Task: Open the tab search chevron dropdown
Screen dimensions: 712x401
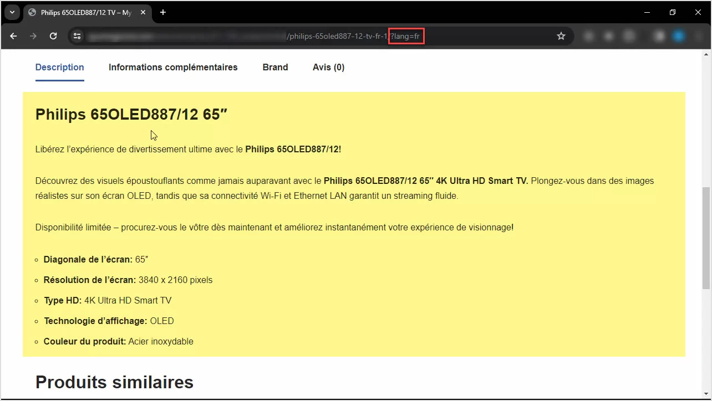Action: (x=12, y=12)
